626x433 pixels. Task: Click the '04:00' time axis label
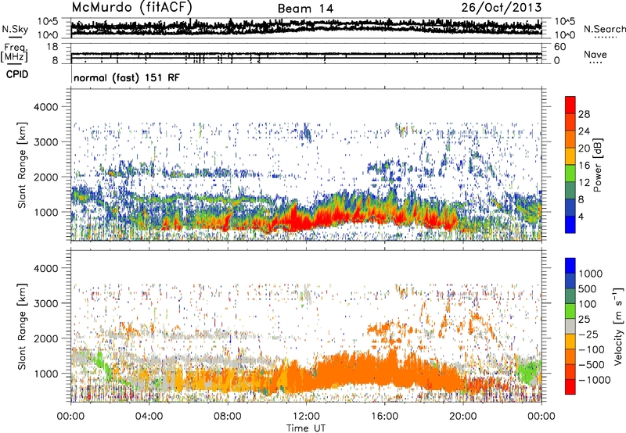pyautogui.click(x=149, y=416)
